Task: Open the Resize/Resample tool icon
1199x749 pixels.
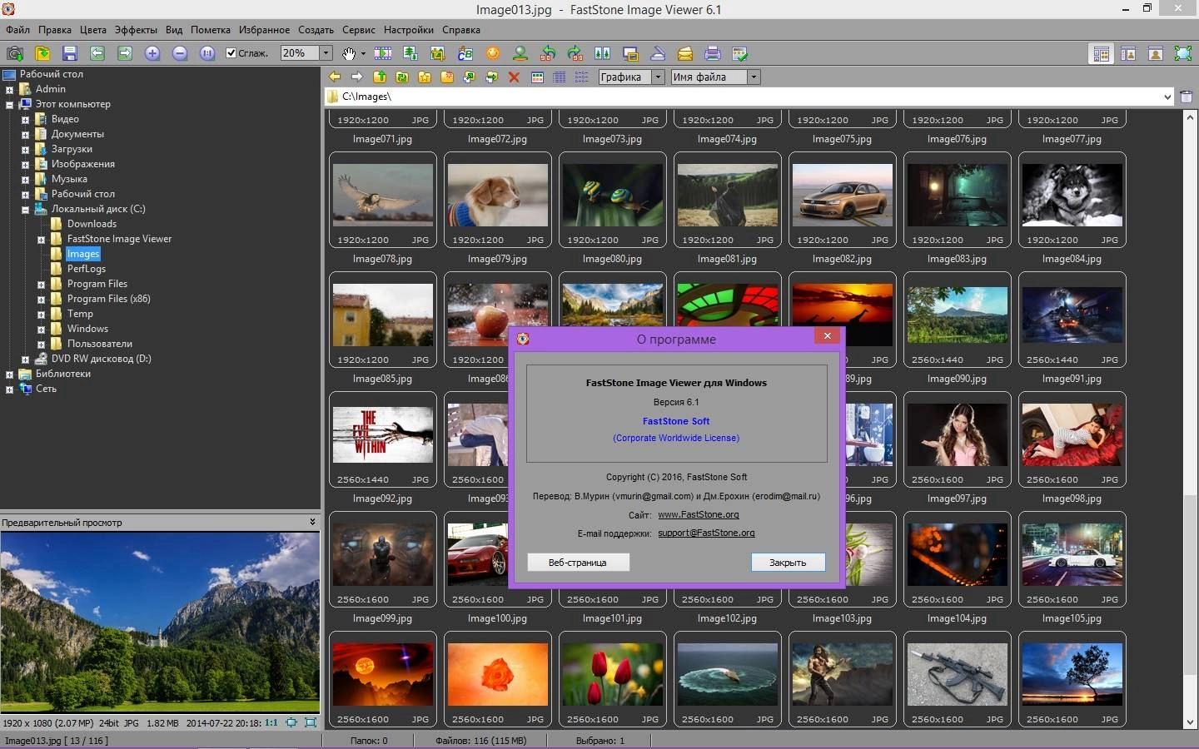Action: tap(410, 53)
